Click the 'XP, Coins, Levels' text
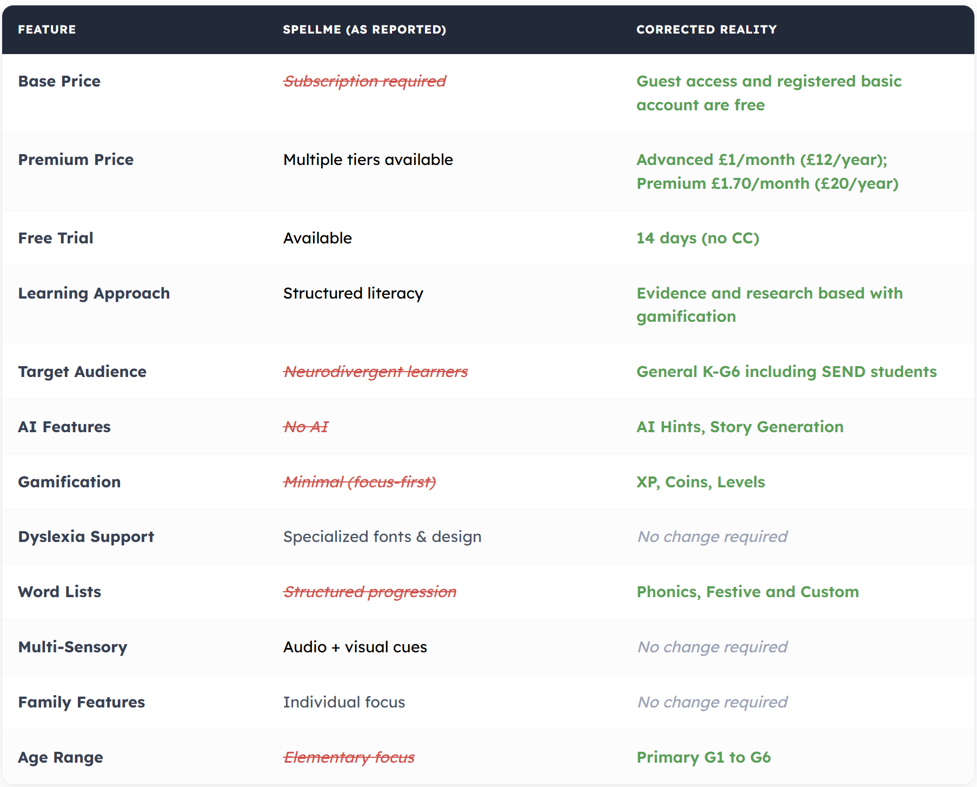 click(x=700, y=482)
